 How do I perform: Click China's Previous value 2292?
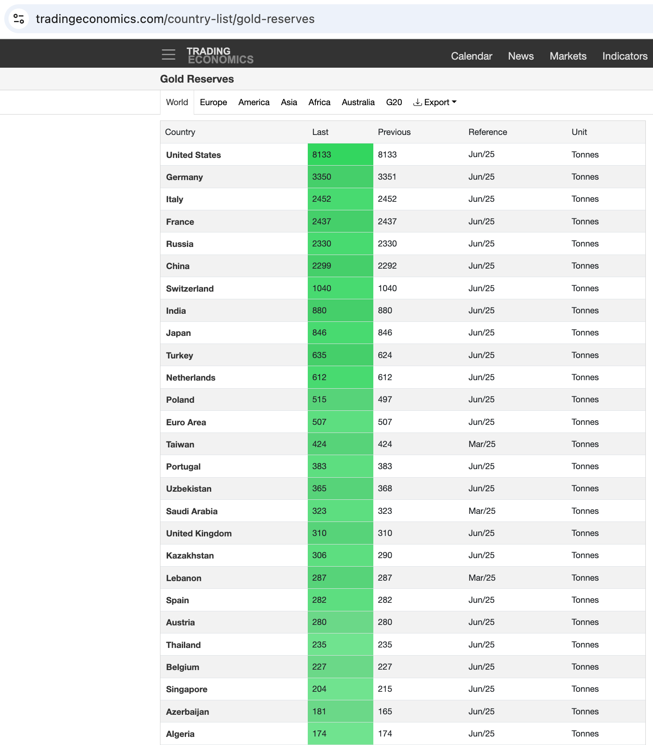point(387,266)
